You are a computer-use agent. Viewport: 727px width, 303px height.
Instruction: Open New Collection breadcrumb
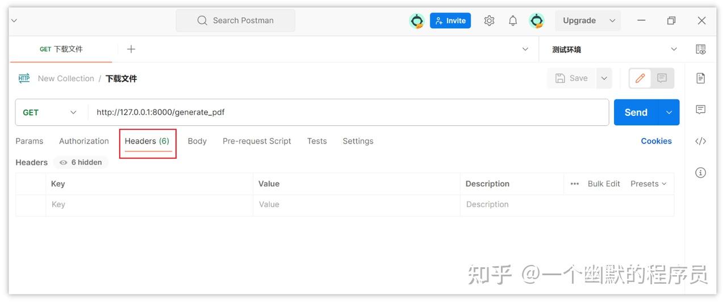66,78
